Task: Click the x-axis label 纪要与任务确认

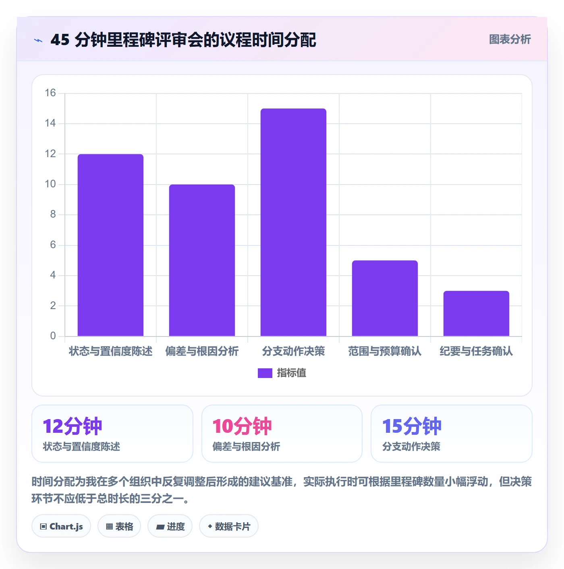Action: 476,351
